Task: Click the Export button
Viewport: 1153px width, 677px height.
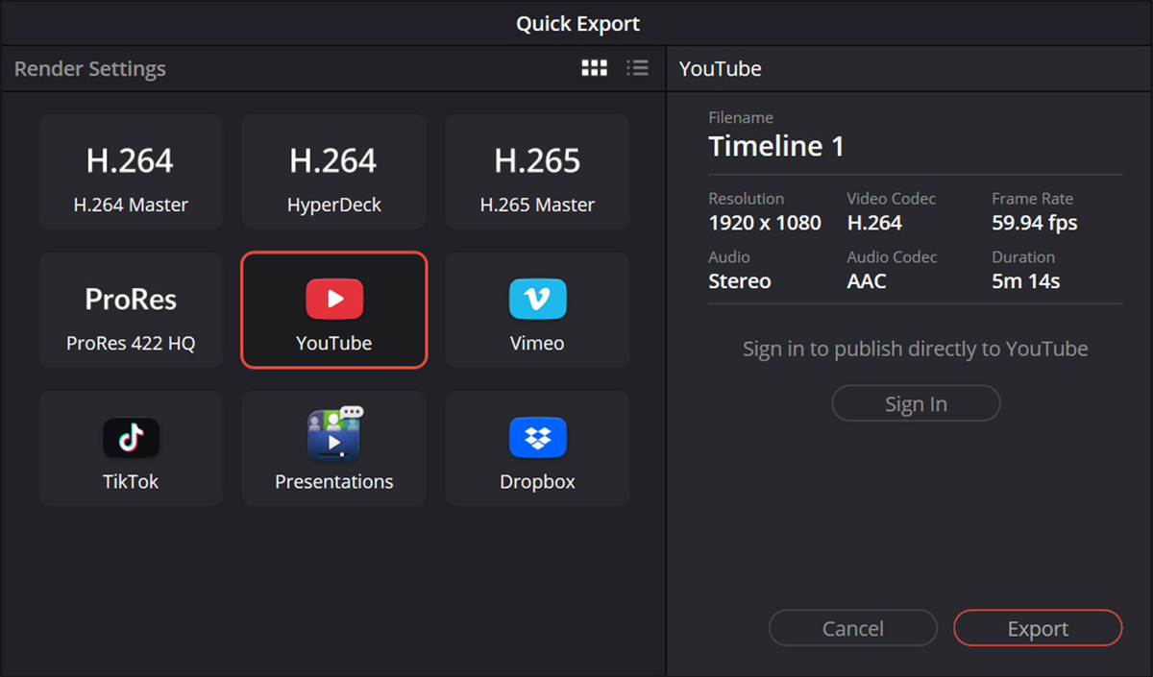Action: 1038,629
